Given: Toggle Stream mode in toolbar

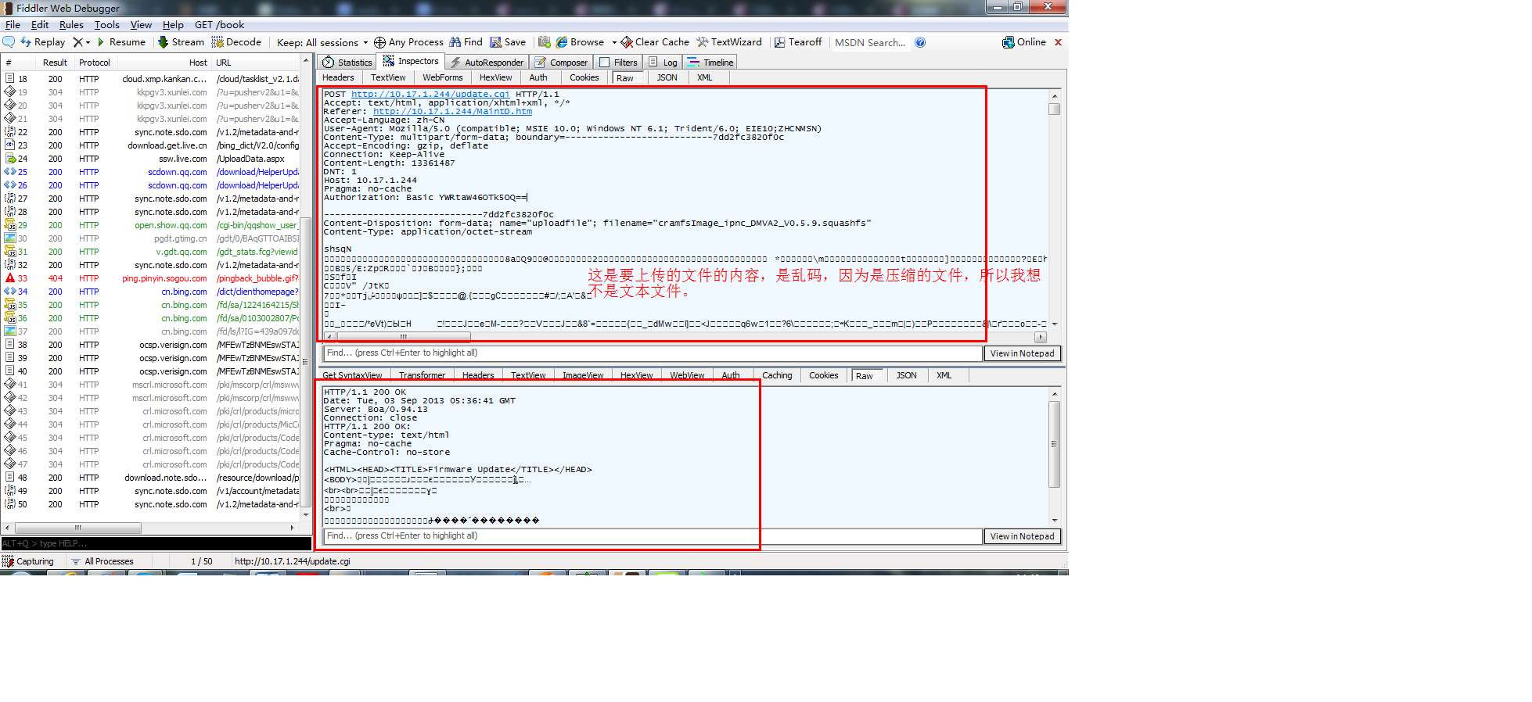Looking at the screenshot, I should pos(181,42).
